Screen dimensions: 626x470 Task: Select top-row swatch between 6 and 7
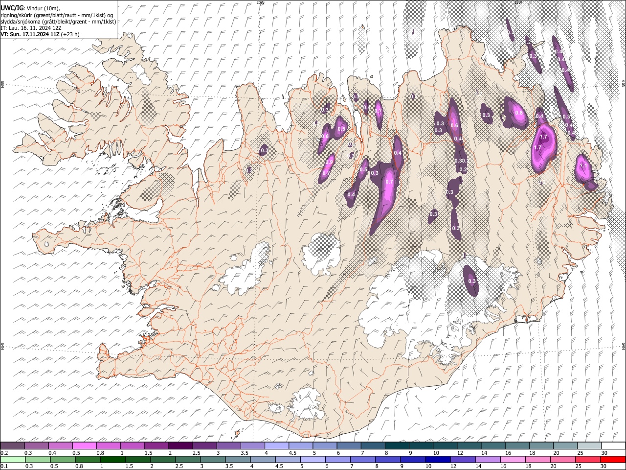(349, 446)
